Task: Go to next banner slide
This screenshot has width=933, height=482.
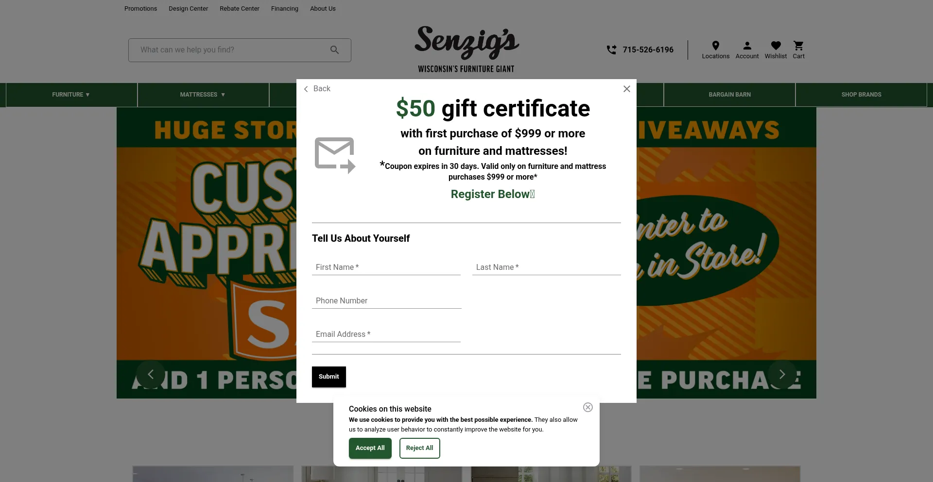Action: (x=782, y=374)
